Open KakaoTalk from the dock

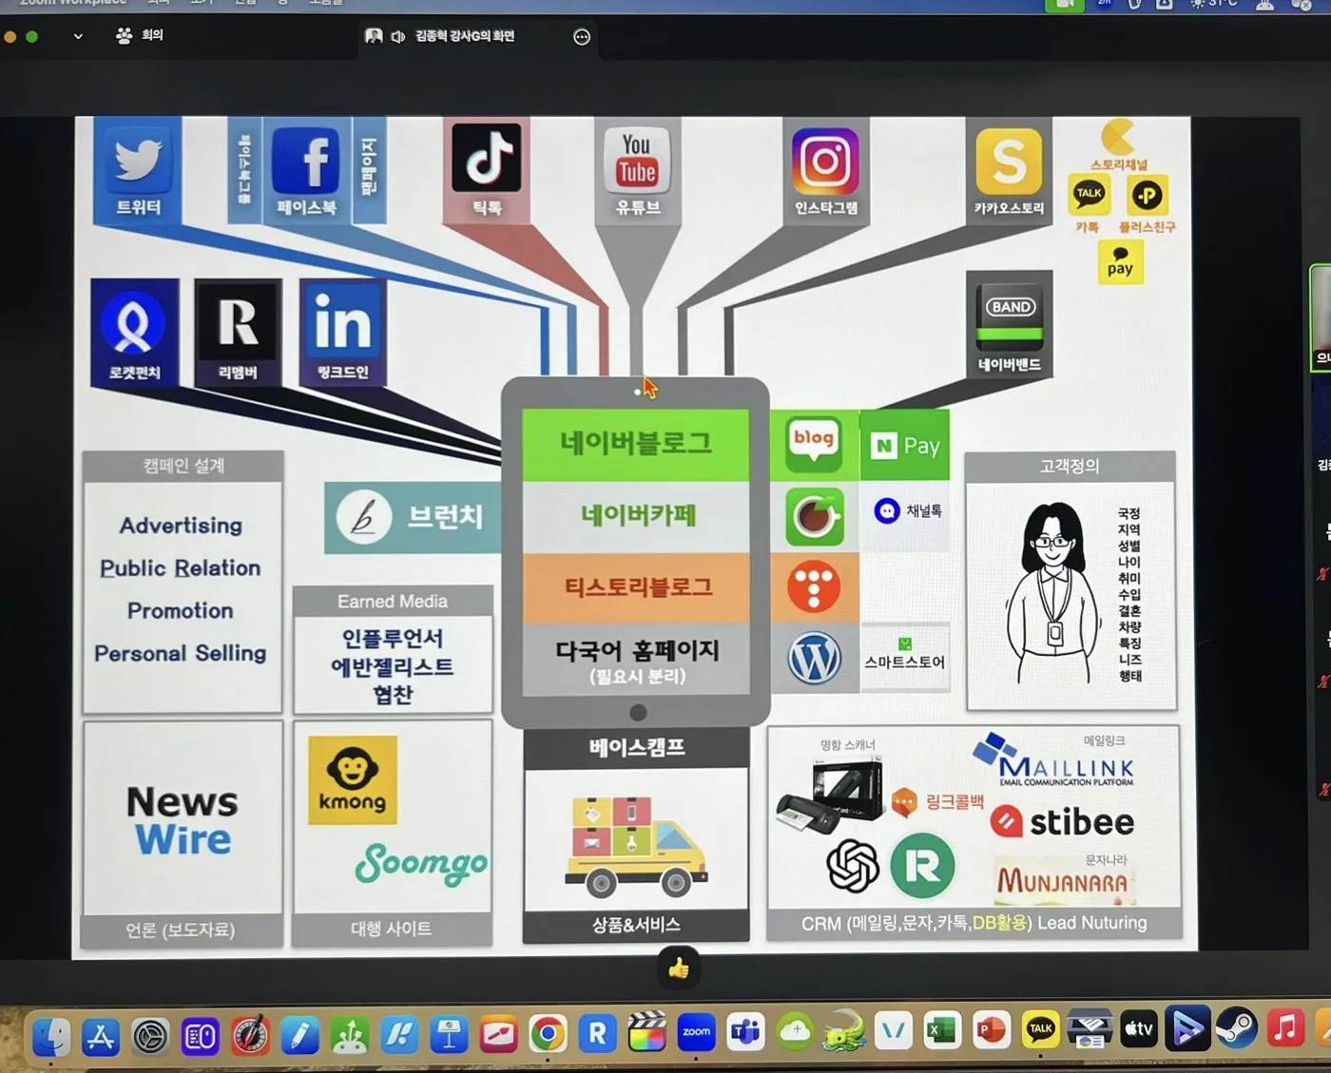[1041, 1030]
